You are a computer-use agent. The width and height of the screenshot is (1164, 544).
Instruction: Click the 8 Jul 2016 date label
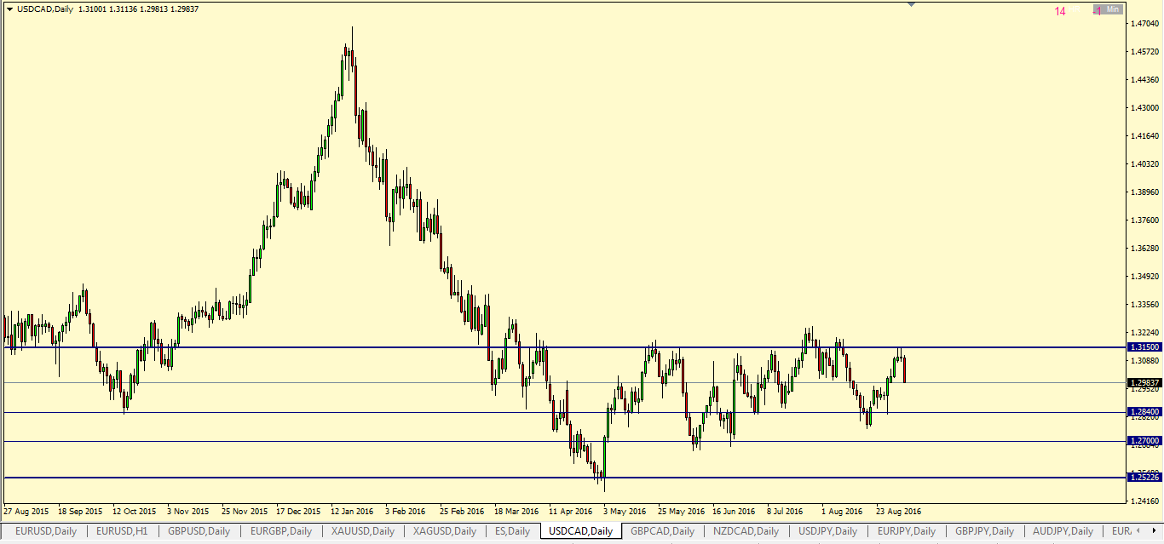(785, 512)
